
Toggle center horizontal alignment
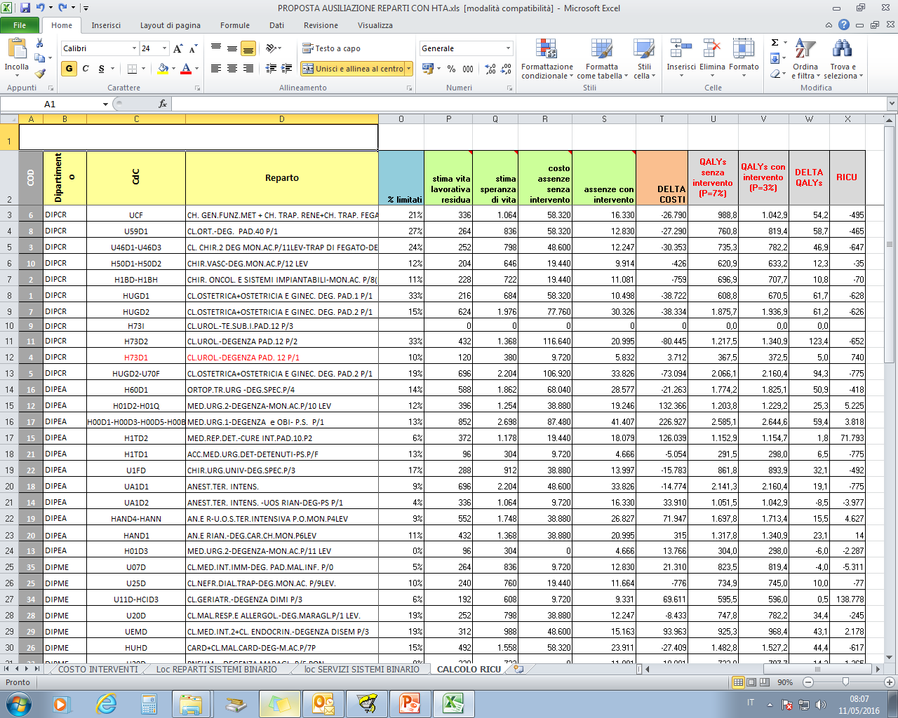click(232, 68)
